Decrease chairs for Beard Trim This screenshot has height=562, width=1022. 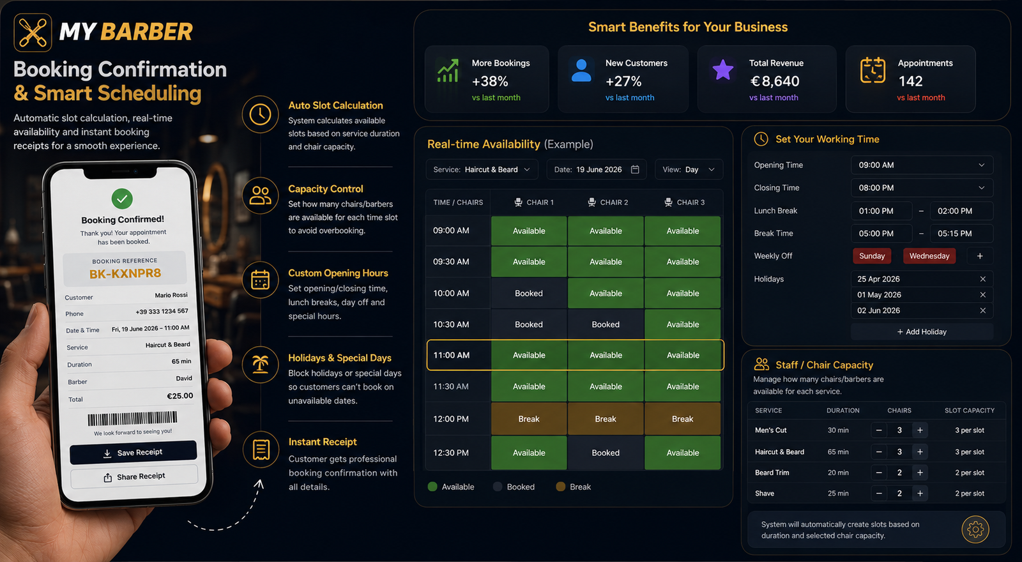(879, 473)
